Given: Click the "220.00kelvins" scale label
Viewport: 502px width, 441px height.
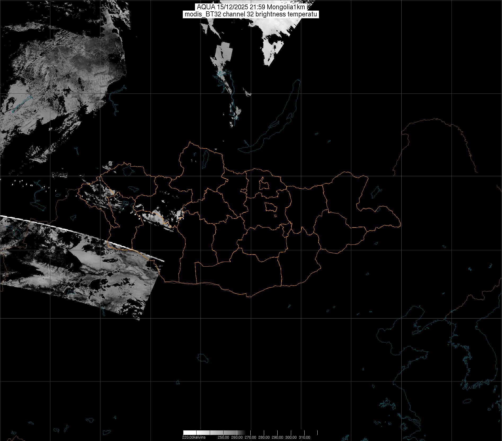Looking at the screenshot, I should (x=194, y=437).
